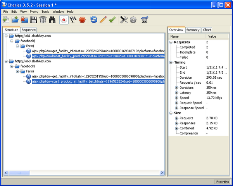This screenshot has height=186, width=233.
Task: Click the Speed value 13.72 KB/s
Action: point(214,98)
